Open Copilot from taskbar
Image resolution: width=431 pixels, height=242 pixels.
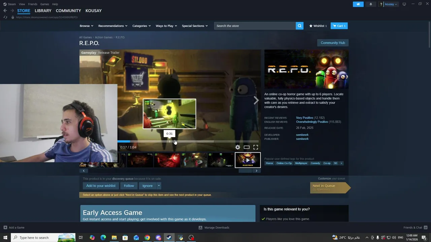tap(92, 238)
